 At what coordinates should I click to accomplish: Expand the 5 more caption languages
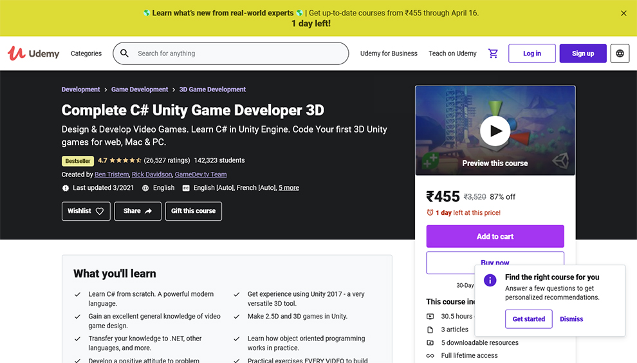[x=289, y=188]
